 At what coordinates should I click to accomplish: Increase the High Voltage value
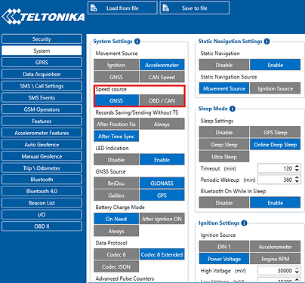[x=297, y=269]
